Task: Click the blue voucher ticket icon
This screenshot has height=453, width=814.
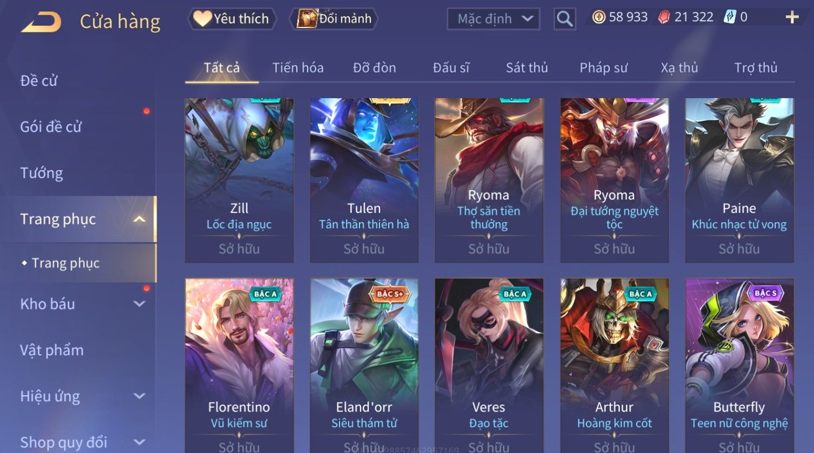Action: point(730,17)
